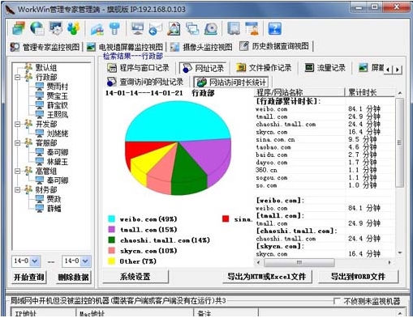The image size is (413, 318).
Task: Click the vertical scrollbar thumb of list
Action: click(399, 142)
